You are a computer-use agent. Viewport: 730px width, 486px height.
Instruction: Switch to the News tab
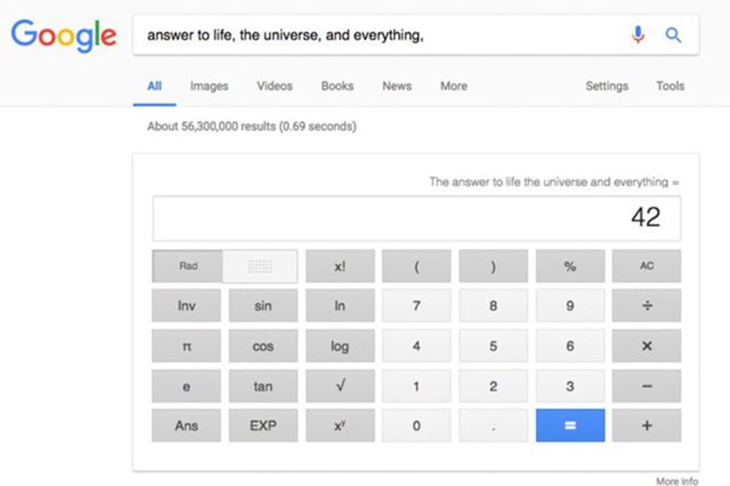(396, 86)
